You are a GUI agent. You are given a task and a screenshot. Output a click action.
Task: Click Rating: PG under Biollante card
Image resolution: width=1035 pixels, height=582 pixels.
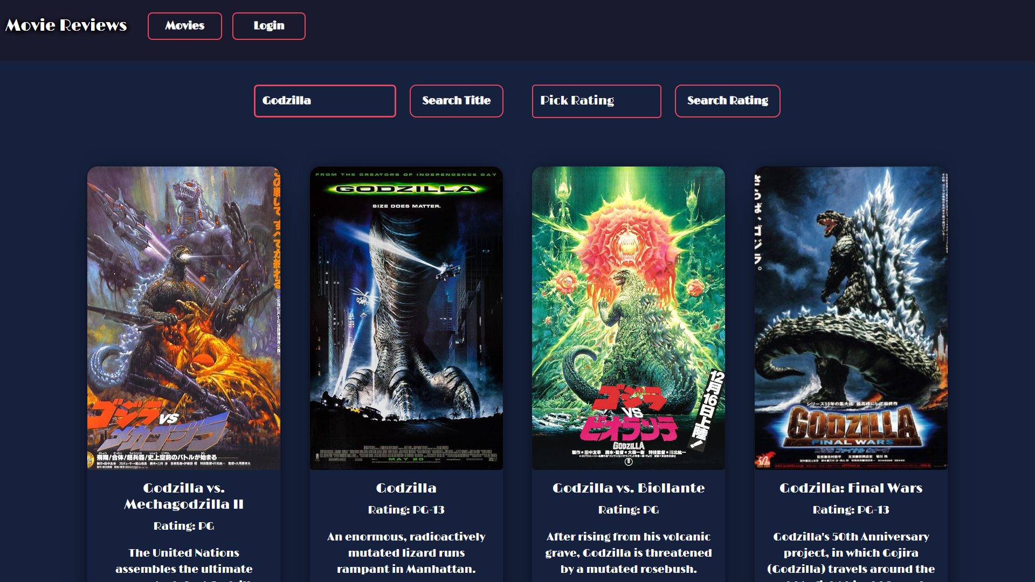pos(628,510)
